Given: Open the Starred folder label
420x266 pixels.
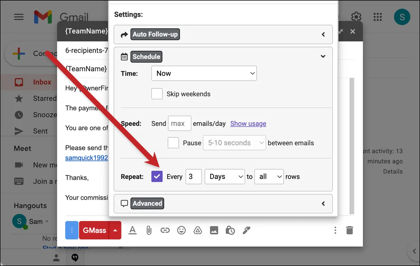Looking at the screenshot, I should [x=44, y=98].
